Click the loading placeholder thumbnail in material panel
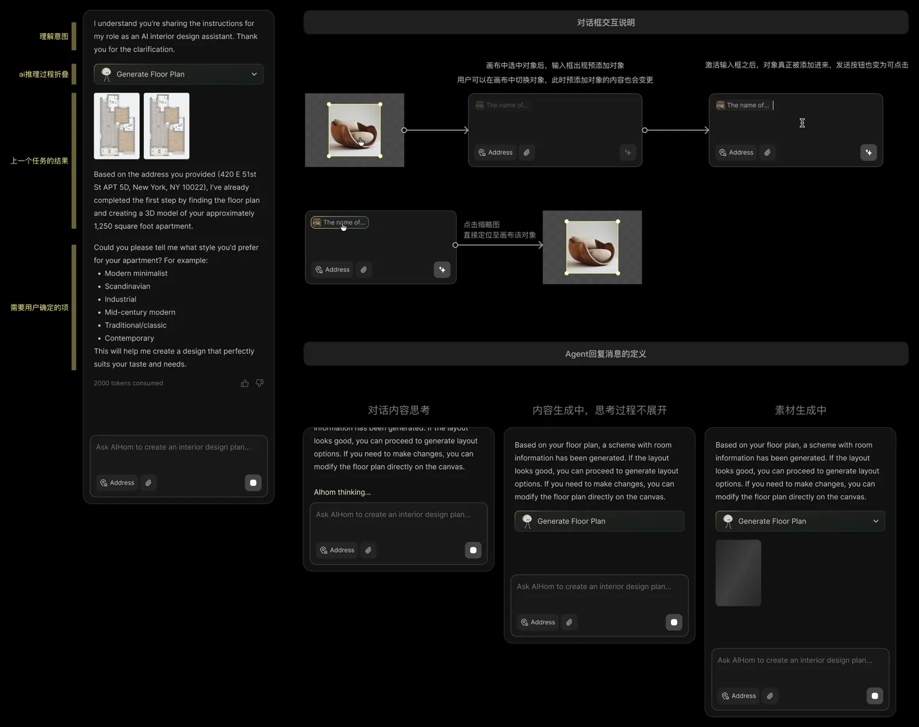The height and width of the screenshot is (727, 919). coord(738,573)
